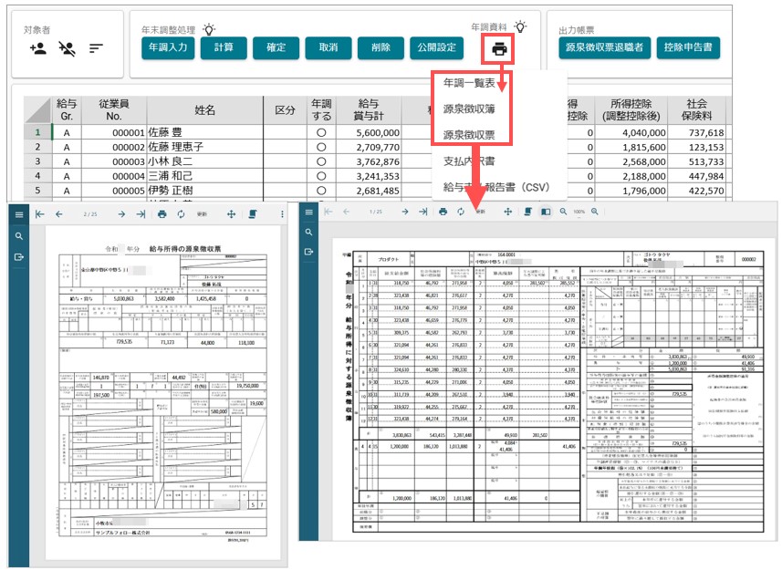Screen dimensions: 782x570
Task: Click the 控除申告書 output button
Action: pyautogui.click(x=688, y=47)
